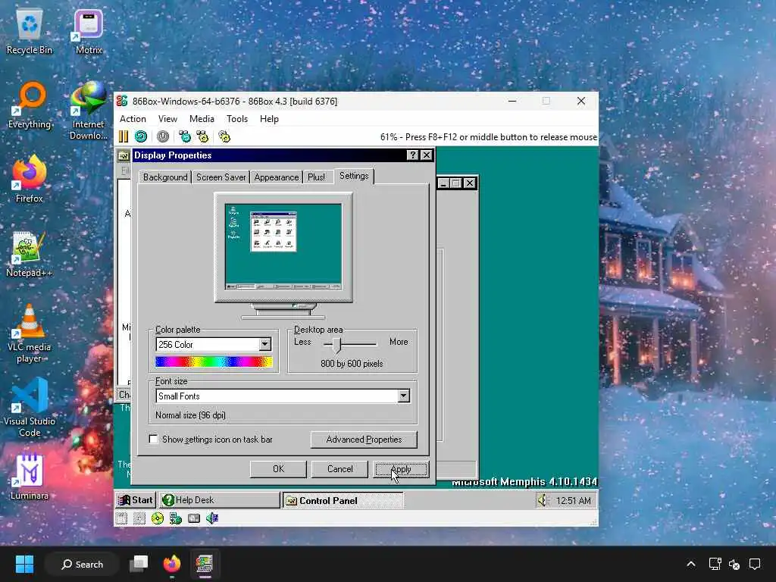Select the Settings tab

click(354, 176)
